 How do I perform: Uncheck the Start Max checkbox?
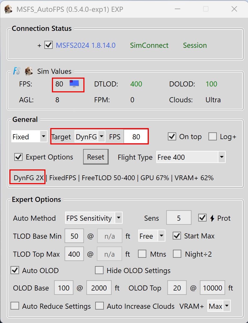coord(177,236)
